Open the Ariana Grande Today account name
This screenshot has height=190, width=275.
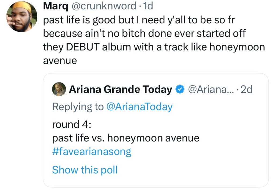(121, 89)
